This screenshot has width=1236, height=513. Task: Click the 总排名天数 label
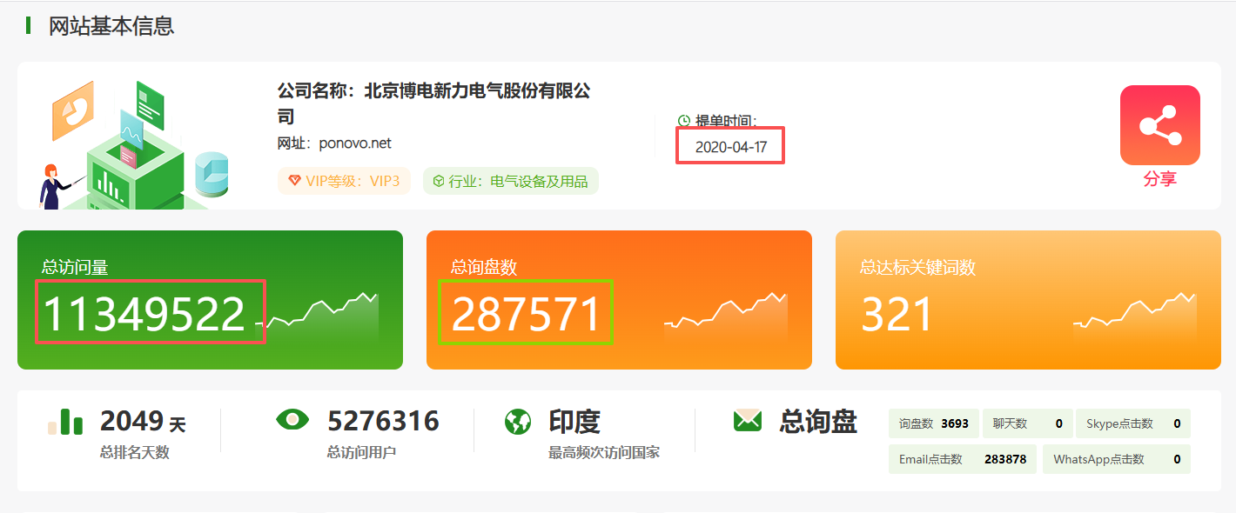[x=134, y=452]
